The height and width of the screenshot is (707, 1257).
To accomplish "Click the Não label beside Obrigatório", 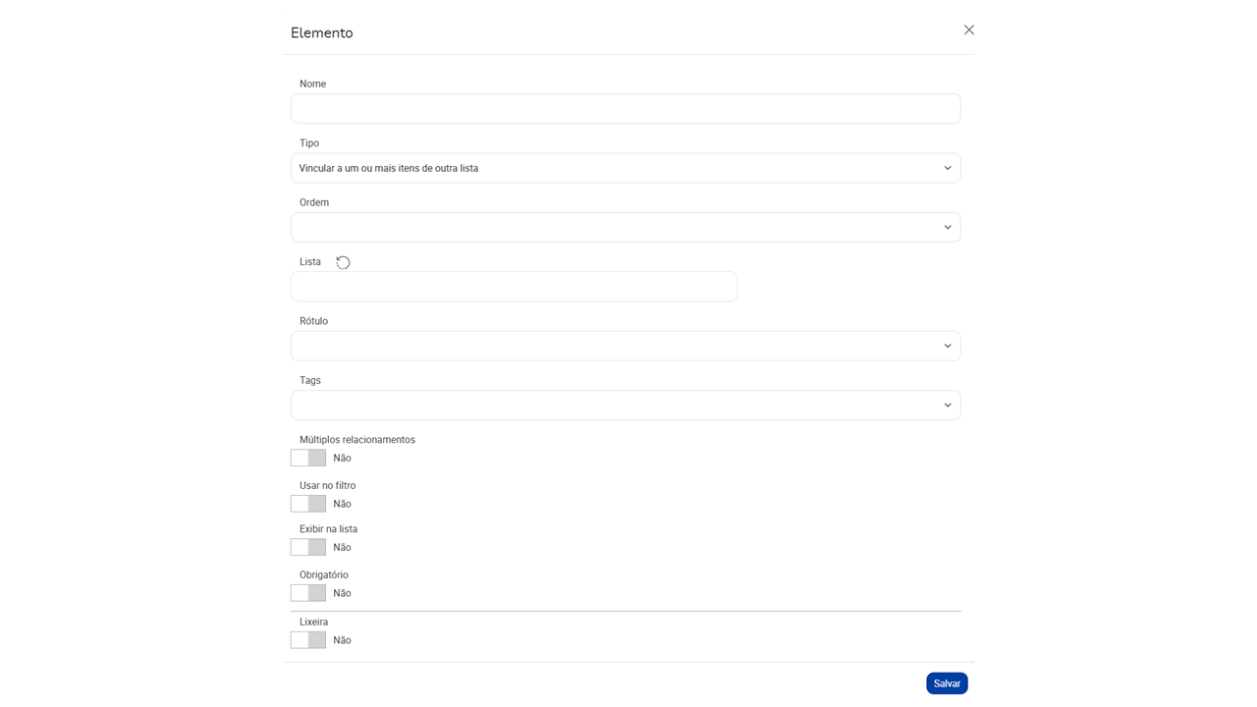I will pyautogui.click(x=342, y=593).
